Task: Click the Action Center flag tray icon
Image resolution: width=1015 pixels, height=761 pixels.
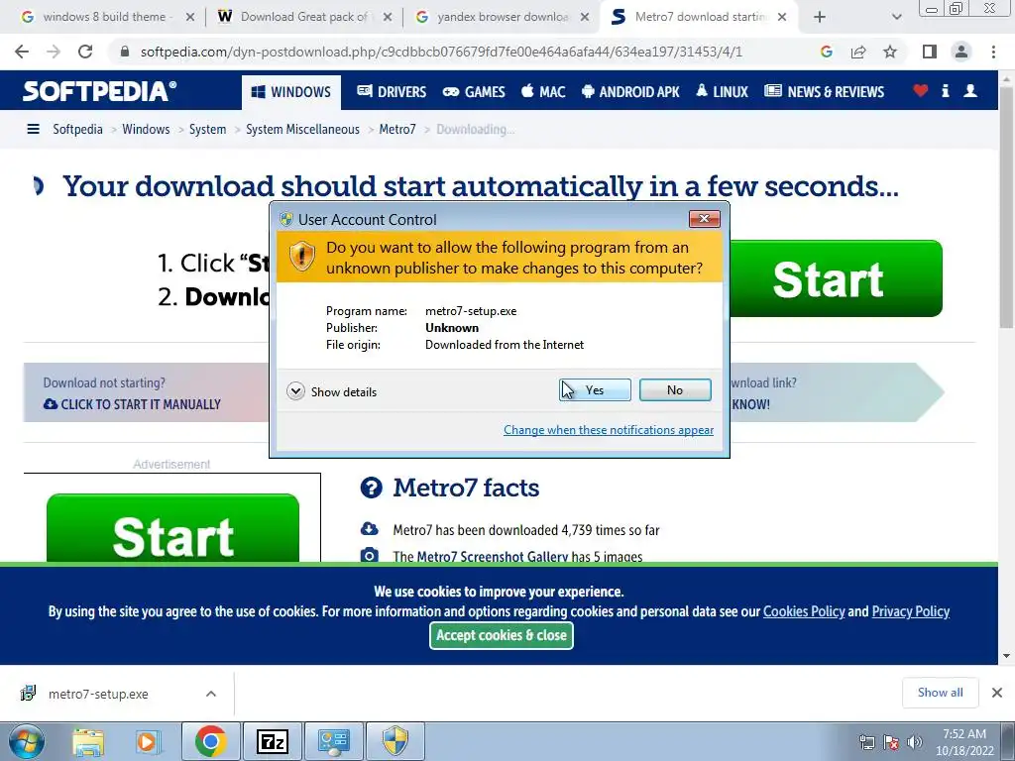Action: point(891,742)
